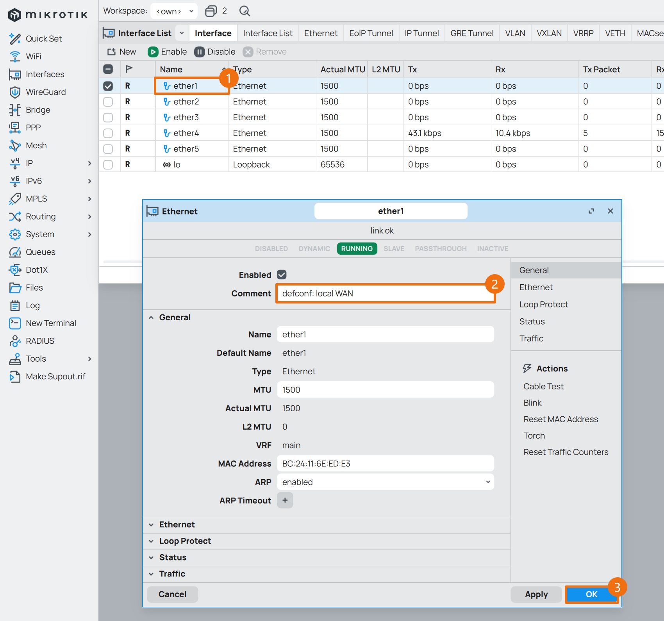
Task: Expand the Status section
Action: coord(151,557)
